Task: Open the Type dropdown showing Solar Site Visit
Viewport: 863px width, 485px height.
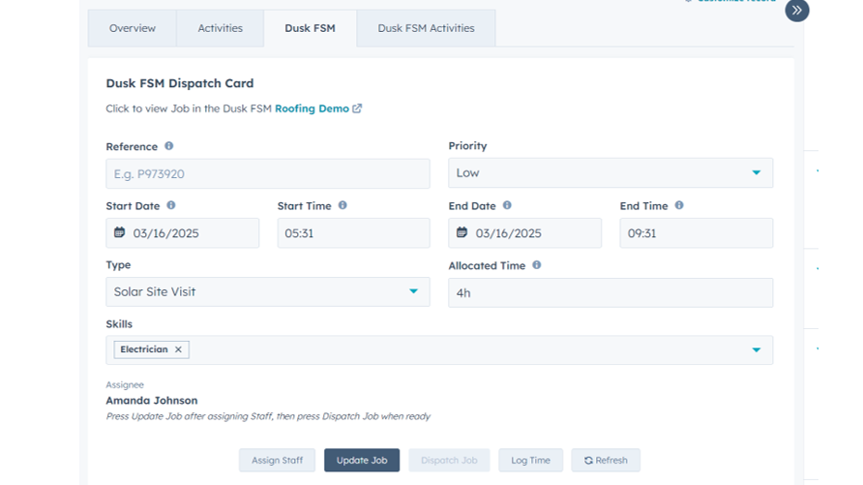Action: click(267, 291)
